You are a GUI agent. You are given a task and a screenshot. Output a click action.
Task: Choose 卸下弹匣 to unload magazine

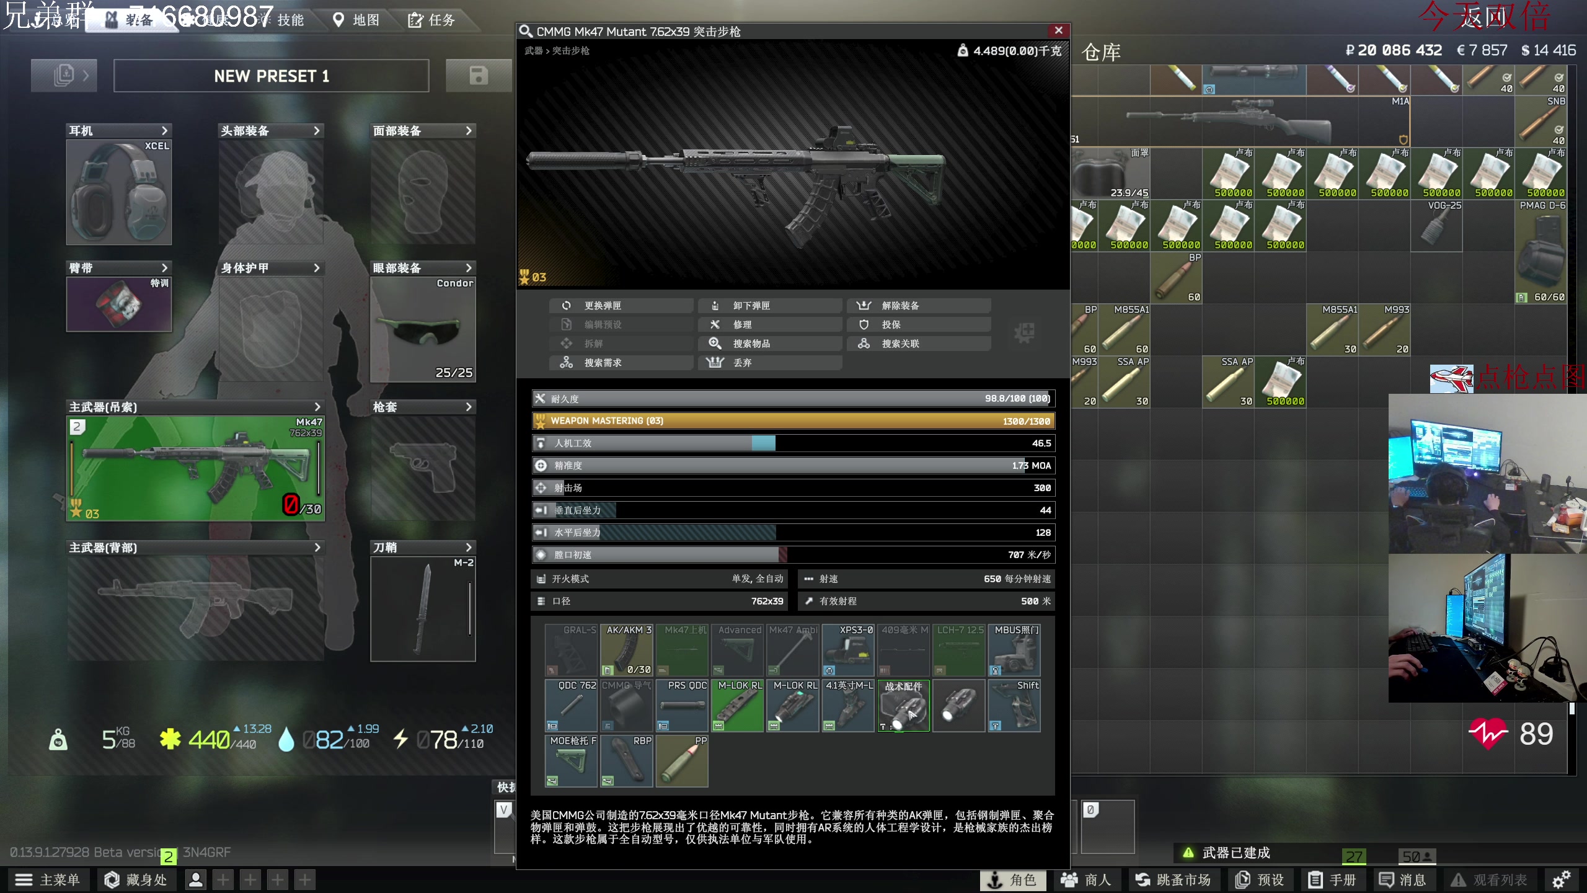pyautogui.click(x=770, y=306)
